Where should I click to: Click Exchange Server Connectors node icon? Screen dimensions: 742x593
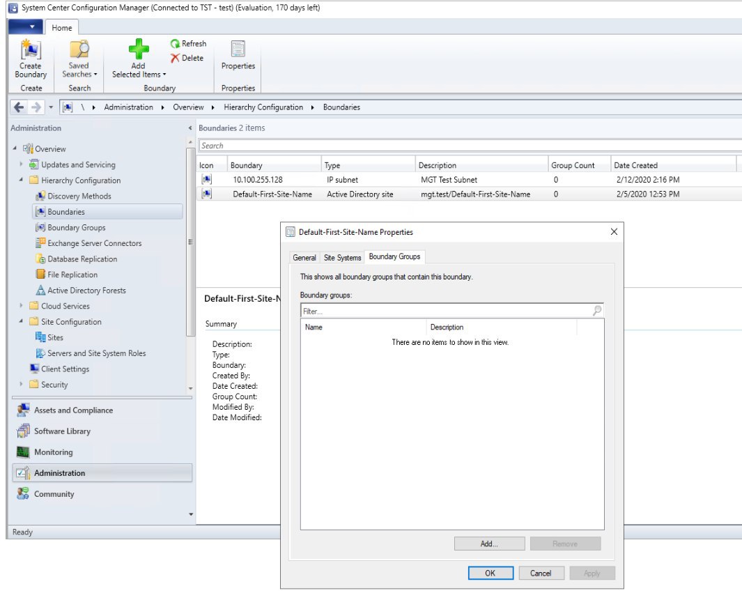click(40, 242)
